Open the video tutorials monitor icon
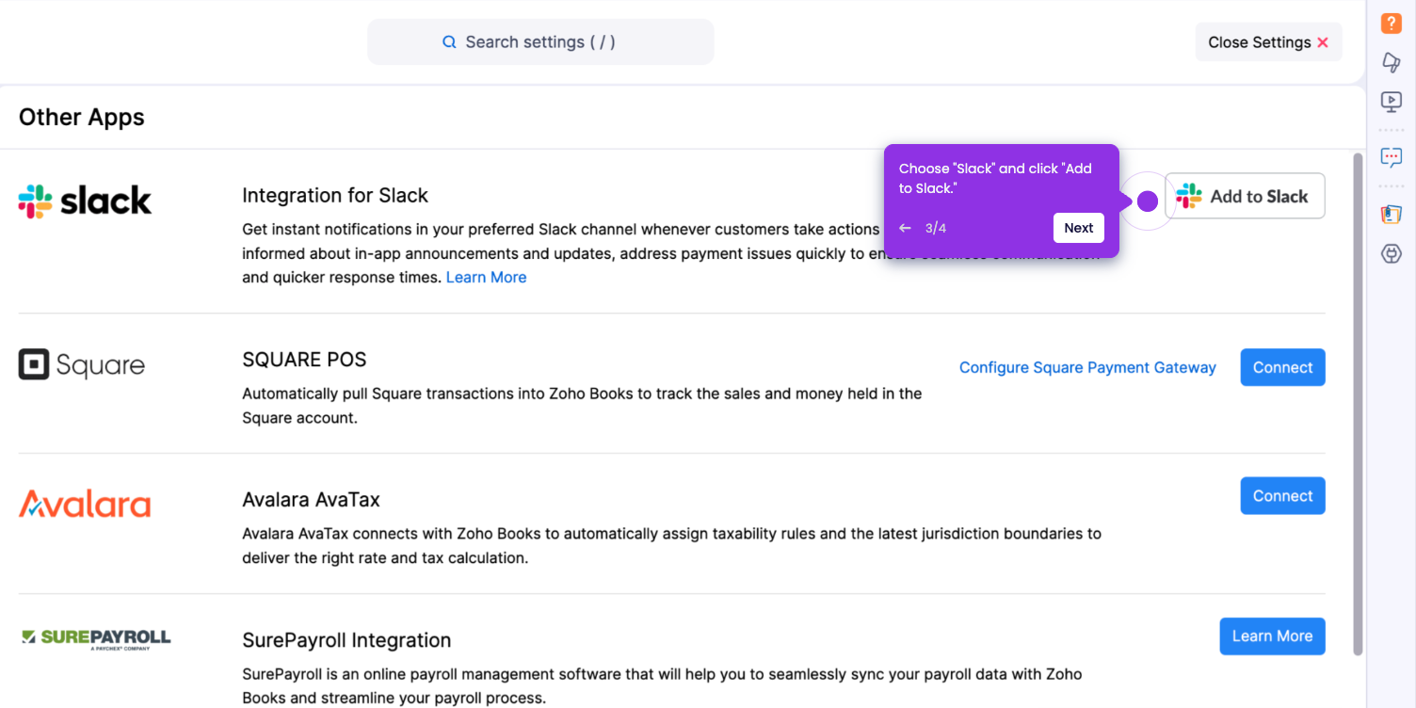Image resolution: width=1416 pixels, height=708 pixels. click(x=1392, y=101)
